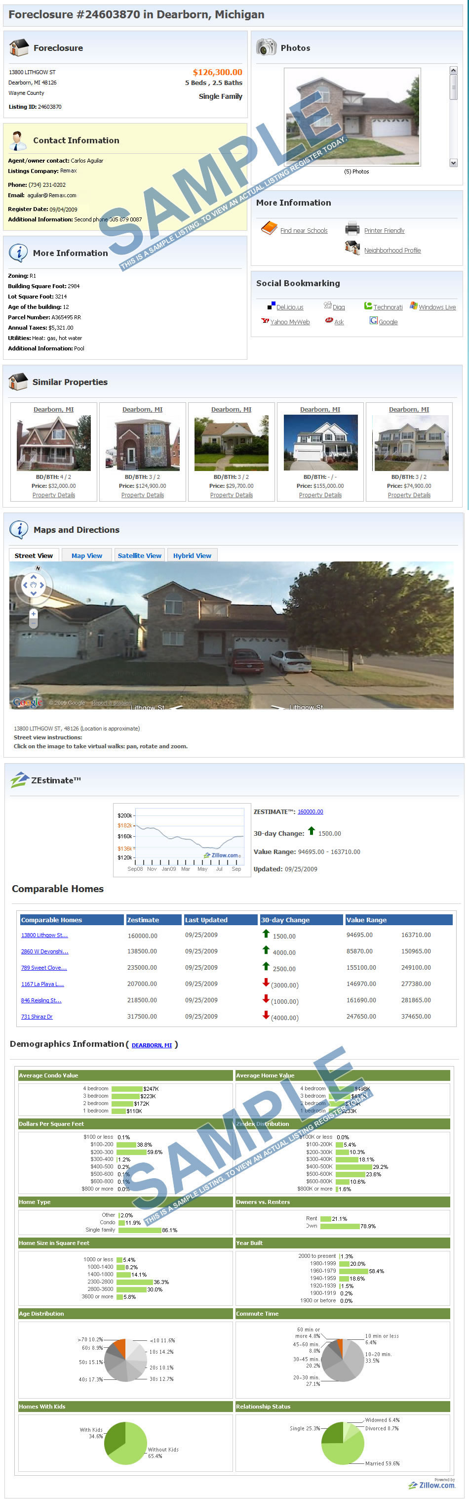The width and height of the screenshot is (469, 1499).
Task: Open Property Details for the $74,900.00 home
Action: tap(409, 495)
